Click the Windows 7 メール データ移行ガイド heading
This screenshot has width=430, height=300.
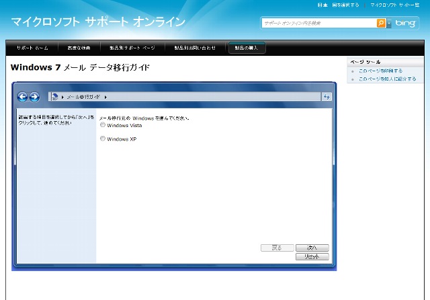pyautogui.click(x=80, y=67)
